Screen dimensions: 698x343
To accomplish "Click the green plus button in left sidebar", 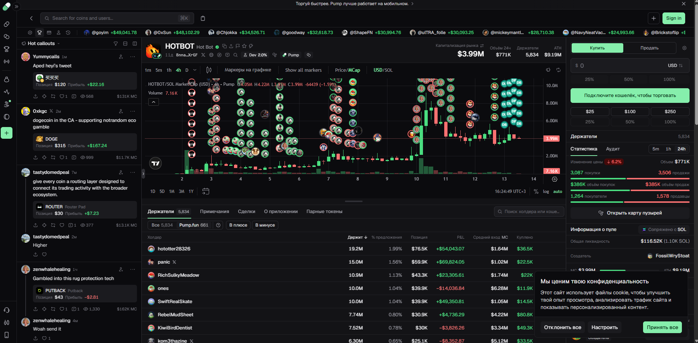I will 7,133.
